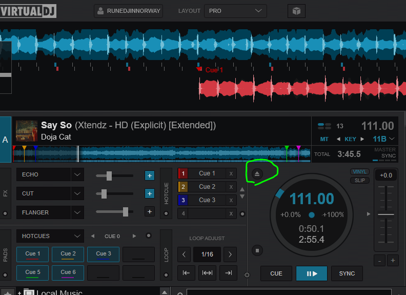Toggle MT master tempo
406x295 pixels.
[x=324, y=139]
